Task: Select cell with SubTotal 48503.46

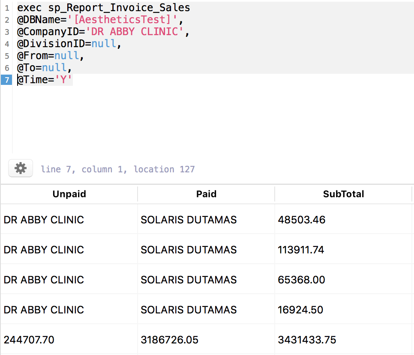Action: click(x=343, y=220)
